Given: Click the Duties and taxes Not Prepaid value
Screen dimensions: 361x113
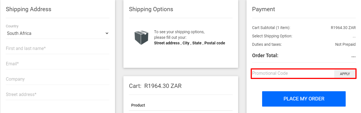Looking at the screenshot, I should [x=345, y=44].
